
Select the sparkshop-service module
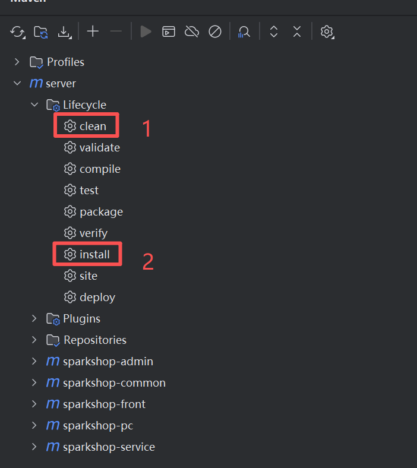pyautogui.click(x=109, y=447)
